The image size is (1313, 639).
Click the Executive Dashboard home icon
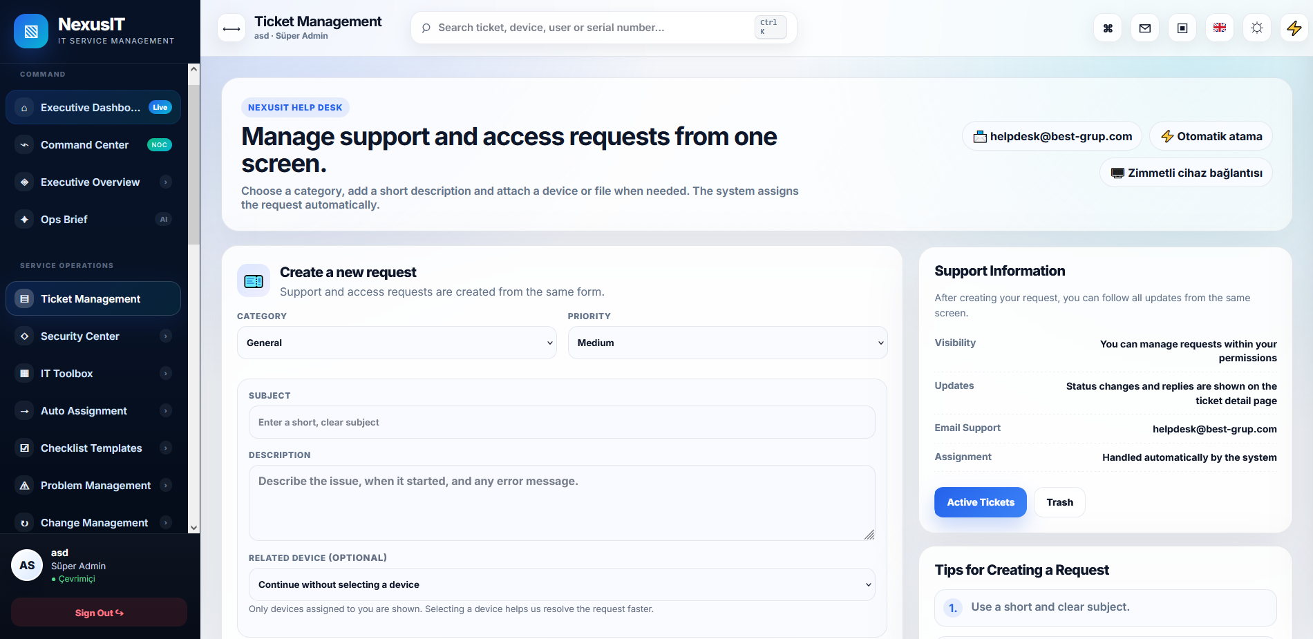point(25,108)
